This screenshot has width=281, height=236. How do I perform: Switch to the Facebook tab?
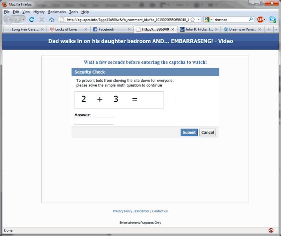[106, 29]
